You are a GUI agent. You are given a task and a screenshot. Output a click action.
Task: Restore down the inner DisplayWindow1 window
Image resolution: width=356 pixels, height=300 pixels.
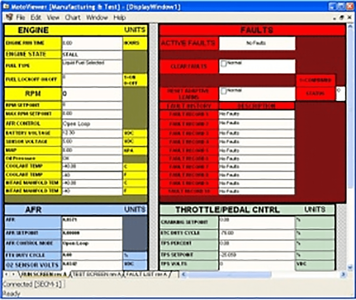coord(342,17)
